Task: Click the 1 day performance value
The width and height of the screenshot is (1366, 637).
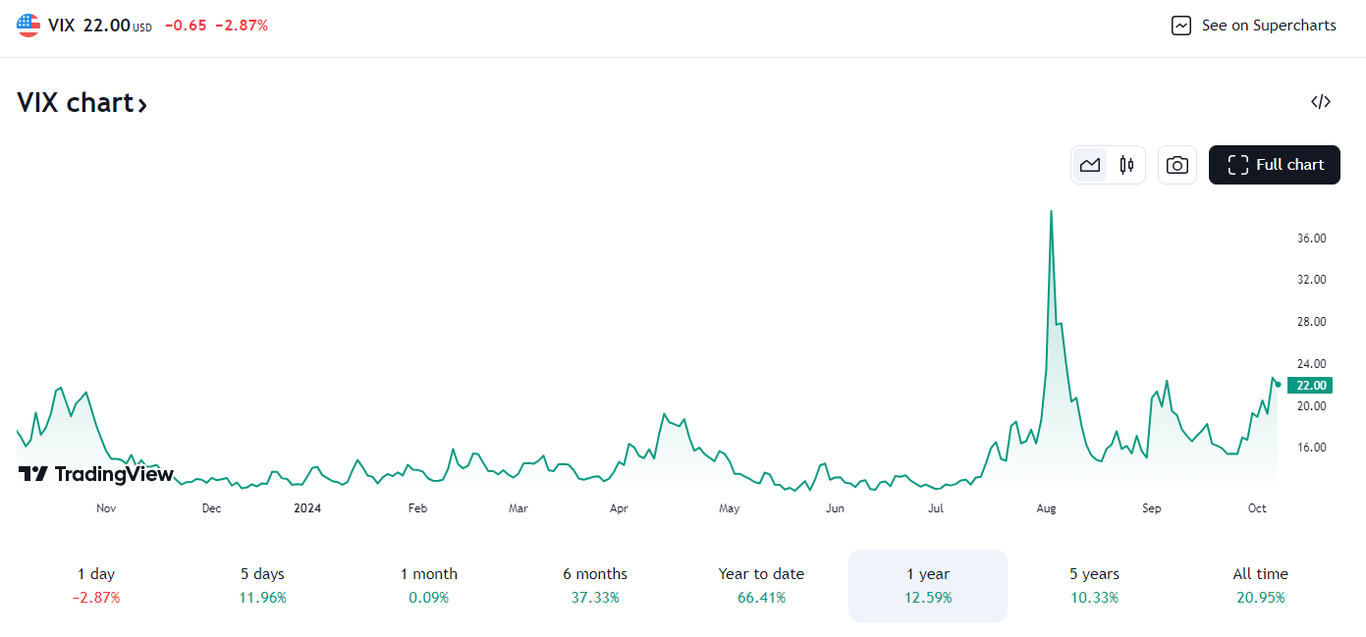Action: [x=95, y=597]
